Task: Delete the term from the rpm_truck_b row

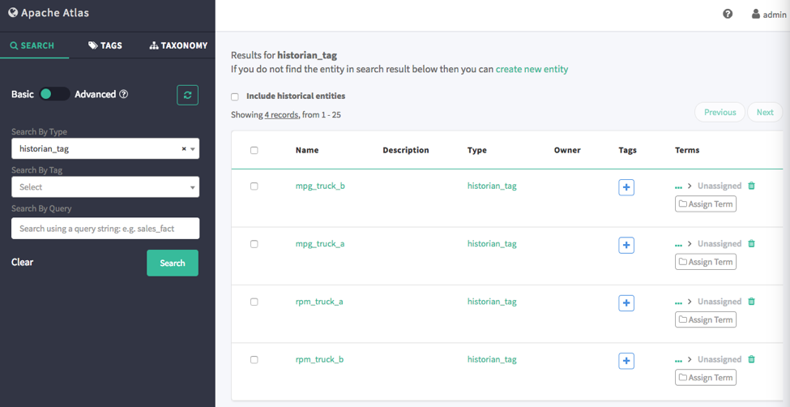Action: point(752,360)
